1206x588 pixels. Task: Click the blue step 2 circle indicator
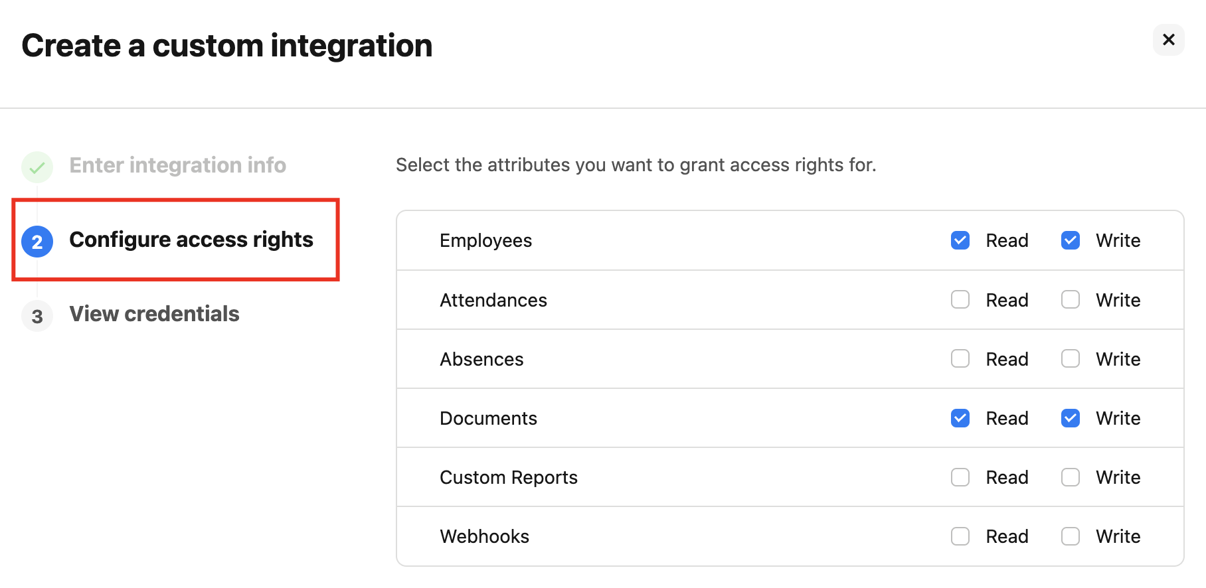(x=37, y=242)
